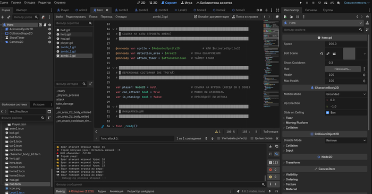This screenshot has height=194, width=372.
Task: Create new resource icon in Inspector
Action: click(285, 17)
